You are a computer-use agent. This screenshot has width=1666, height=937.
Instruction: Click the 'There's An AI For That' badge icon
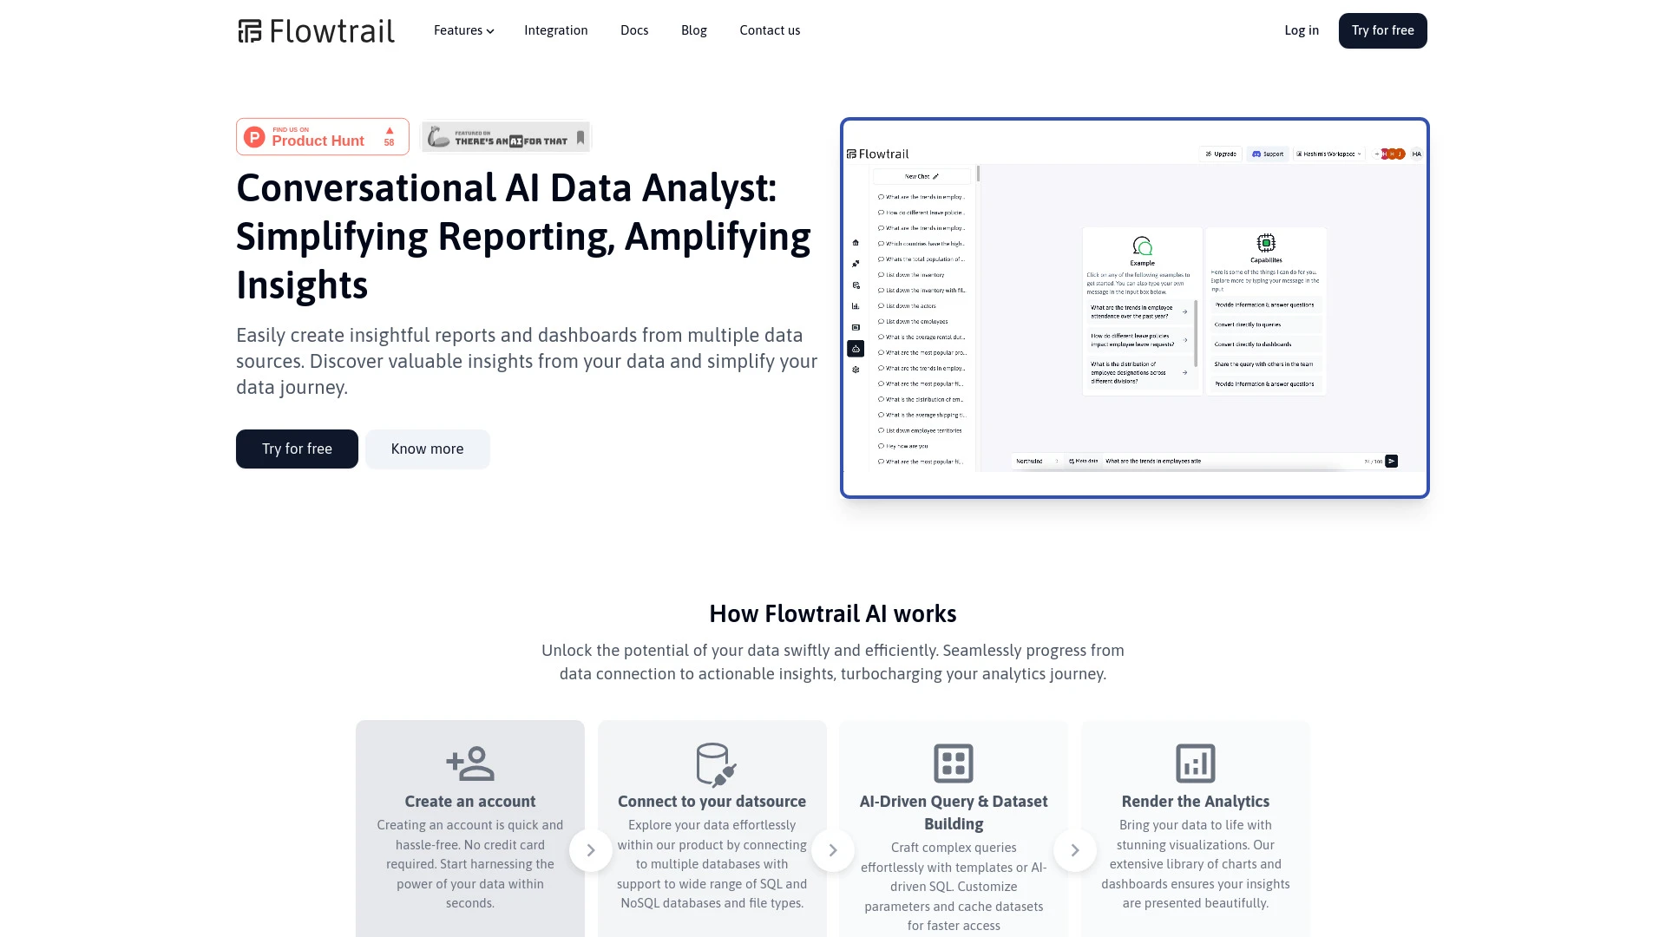click(x=506, y=136)
